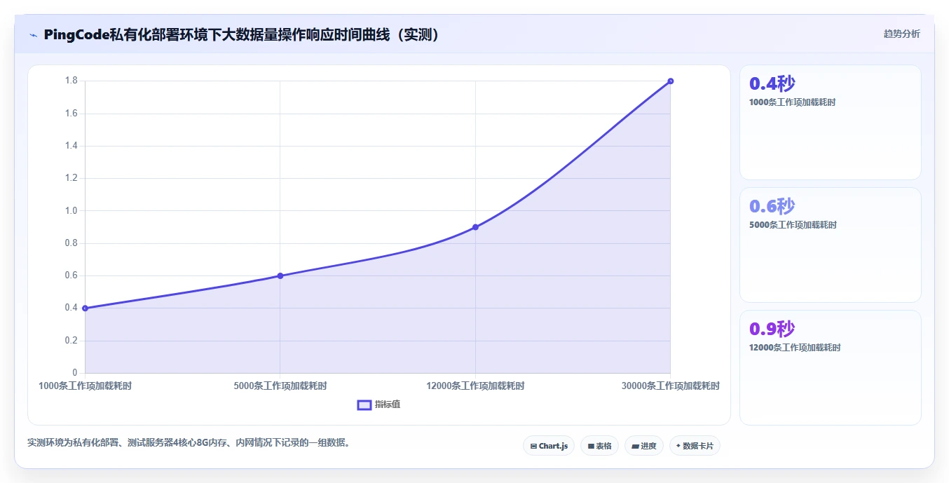Click the 数据卡片 tag button
949x483 pixels.
point(695,446)
